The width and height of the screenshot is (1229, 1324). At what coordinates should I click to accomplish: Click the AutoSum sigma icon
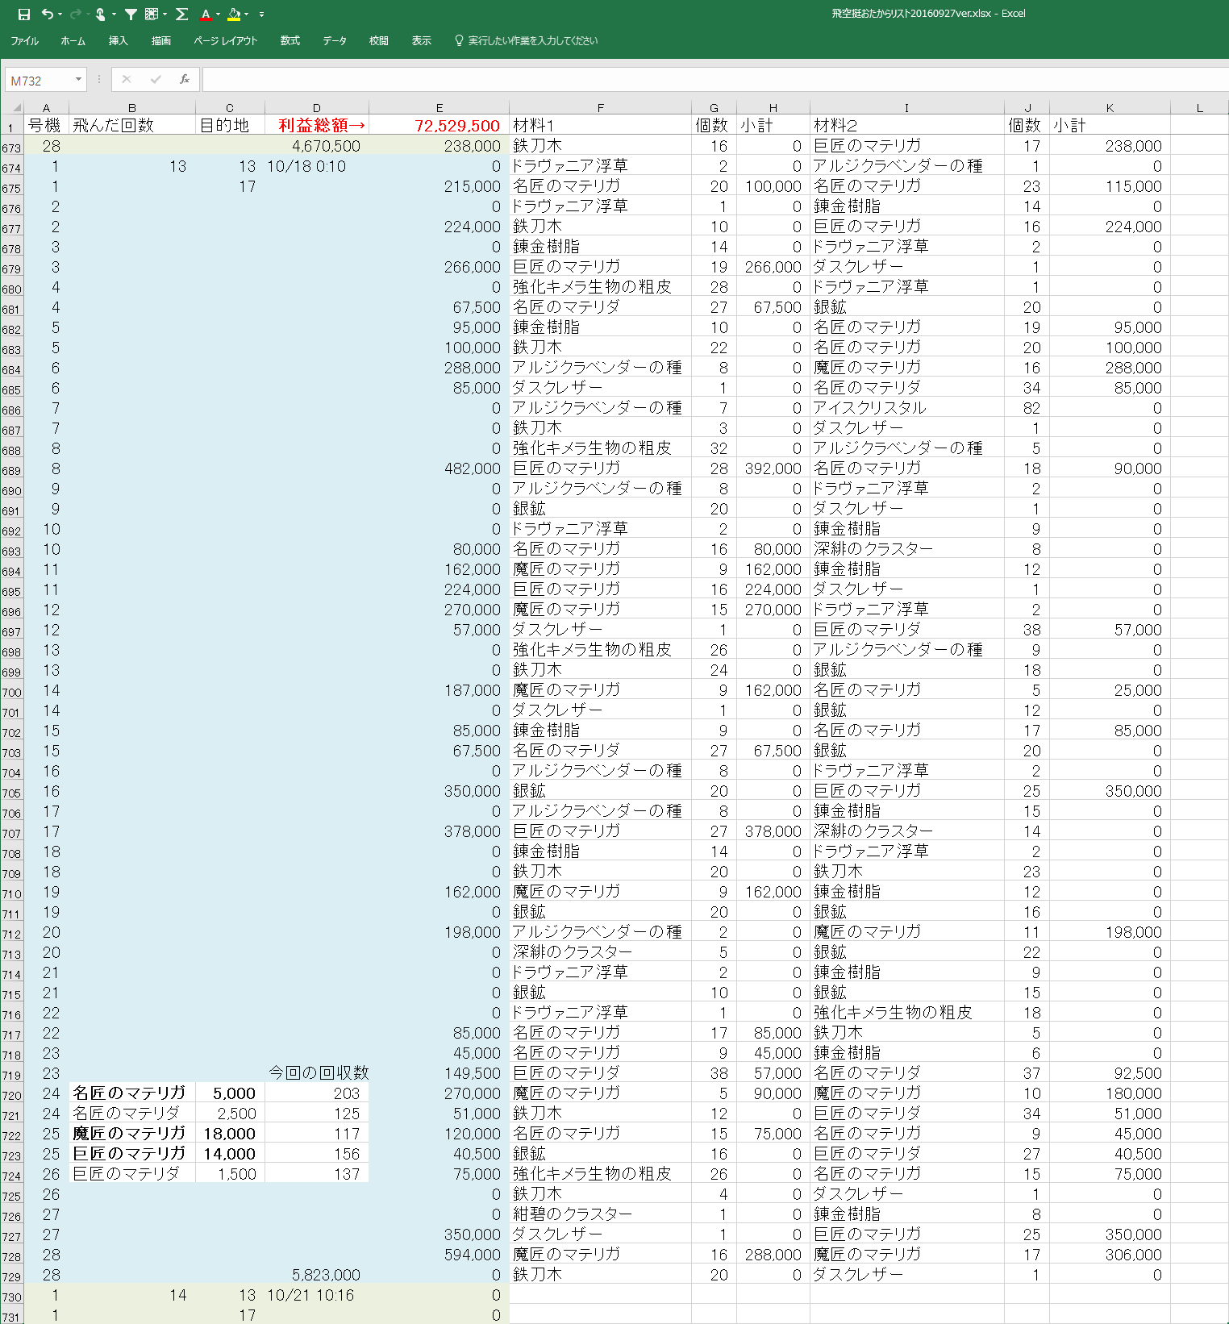tap(181, 15)
